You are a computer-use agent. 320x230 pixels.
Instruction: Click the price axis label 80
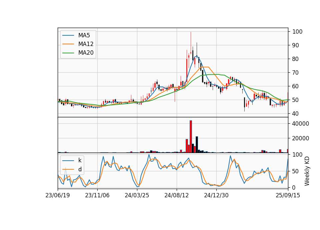coord(296,59)
